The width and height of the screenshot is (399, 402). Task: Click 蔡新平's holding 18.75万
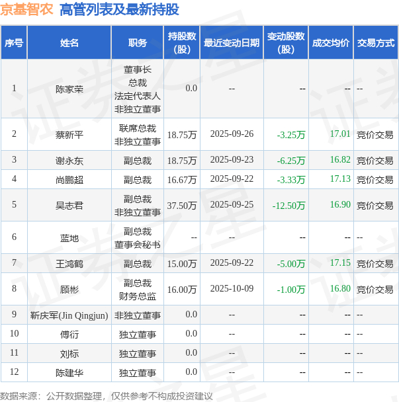tap(182, 135)
